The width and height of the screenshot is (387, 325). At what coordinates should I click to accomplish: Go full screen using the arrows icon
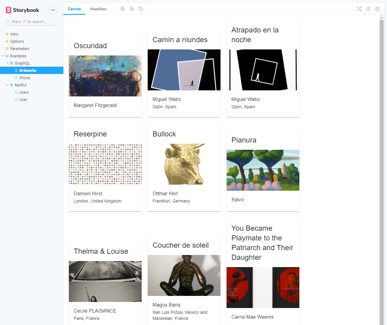(x=359, y=9)
